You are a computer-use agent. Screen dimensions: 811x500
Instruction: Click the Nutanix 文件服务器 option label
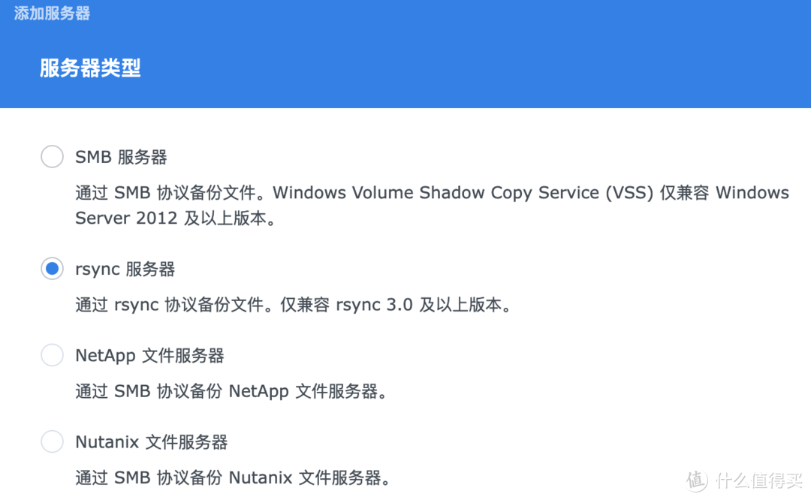click(x=151, y=442)
